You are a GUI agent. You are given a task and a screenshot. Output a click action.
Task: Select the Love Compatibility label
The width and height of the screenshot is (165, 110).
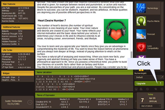153,47
